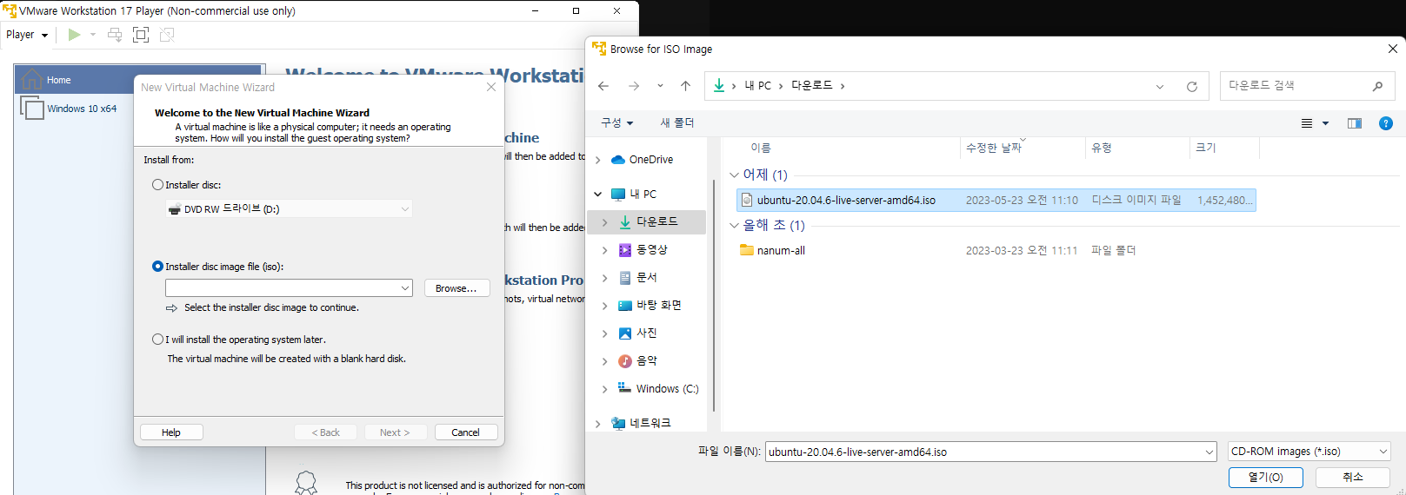This screenshot has width=1406, height=495.
Task: Select the Installer disc radio button
Action: coord(157,185)
